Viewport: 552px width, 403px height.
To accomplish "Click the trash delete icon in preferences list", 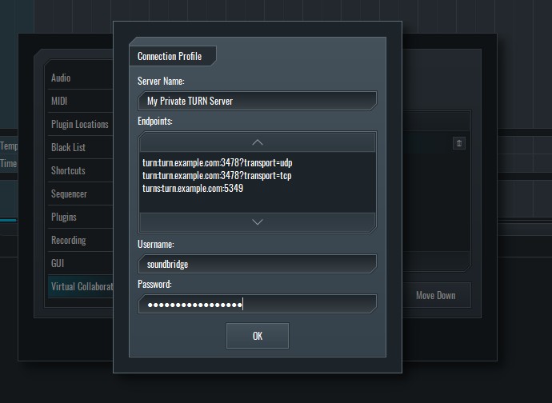I will coord(459,143).
